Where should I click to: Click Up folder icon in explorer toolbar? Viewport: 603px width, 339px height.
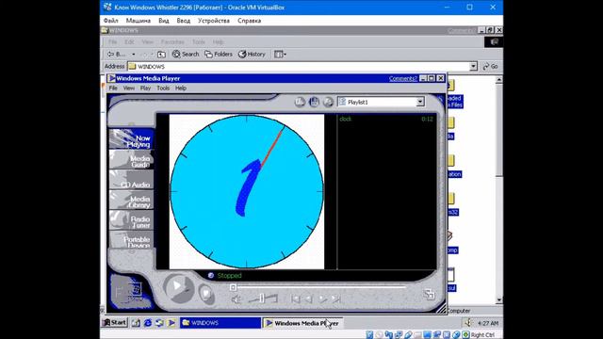coord(161,55)
